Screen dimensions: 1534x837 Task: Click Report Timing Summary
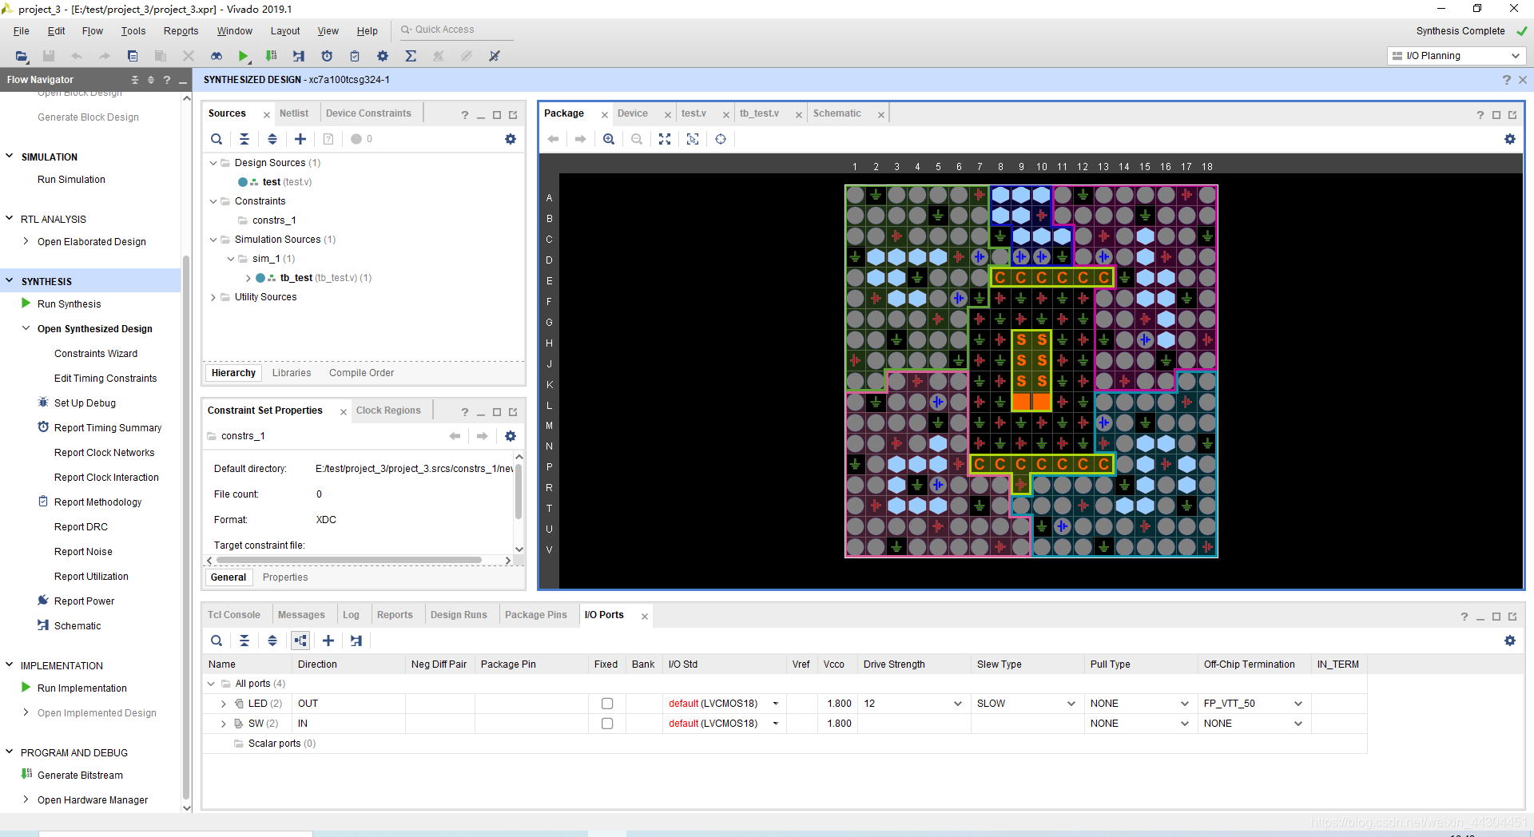coord(108,428)
